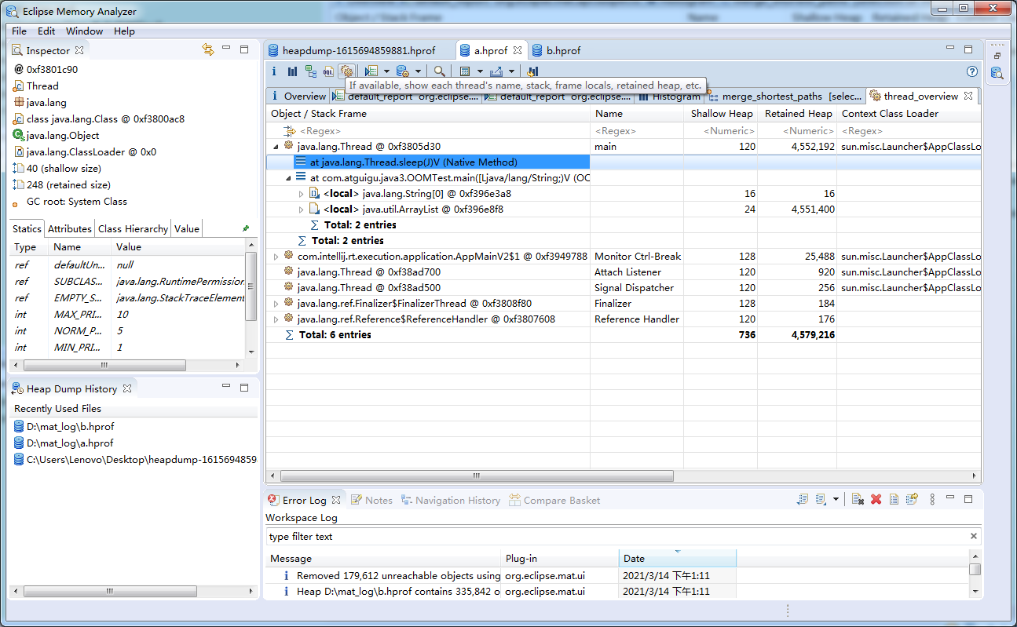Collapse the main java.lang.Thread @ 0xf3805d30 row
1017x627 pixels.
(x=276, y=146)
